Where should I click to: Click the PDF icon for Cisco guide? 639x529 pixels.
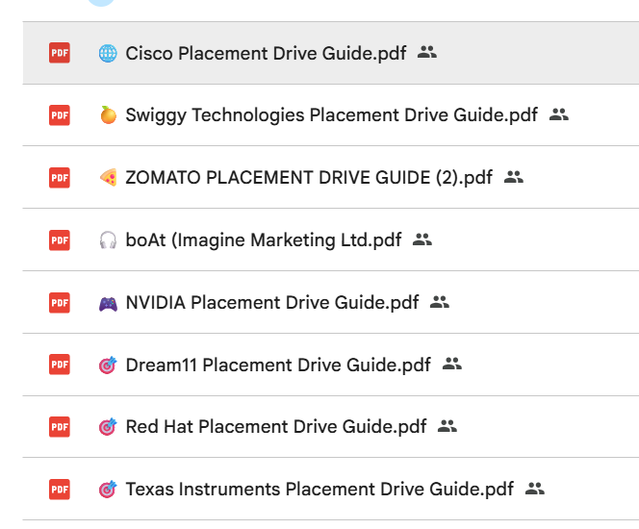(x=60, y=53)
